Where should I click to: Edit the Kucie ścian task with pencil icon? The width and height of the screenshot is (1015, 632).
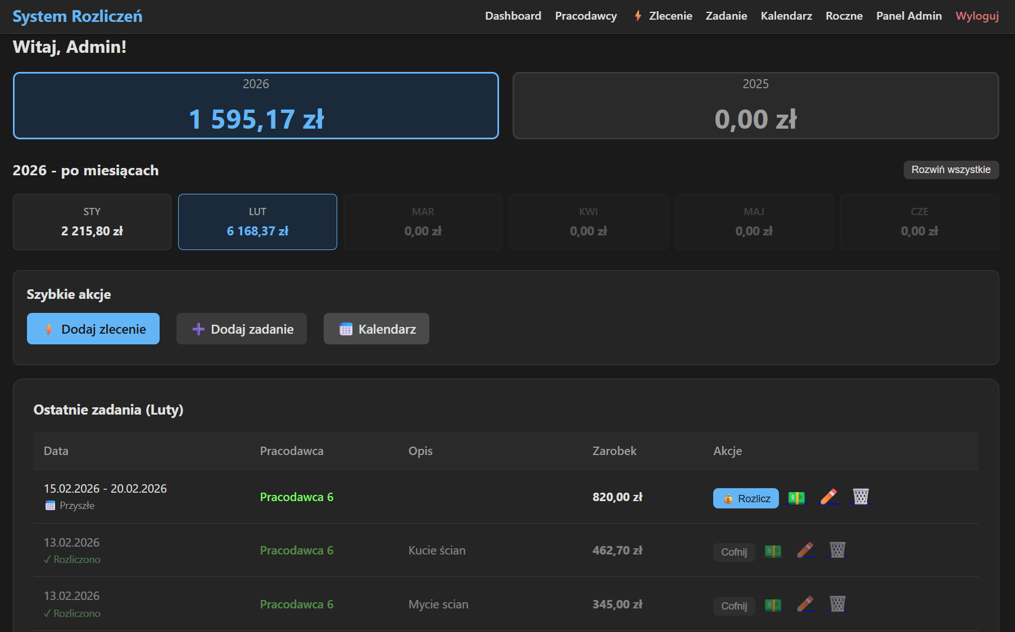coord(805,550)
